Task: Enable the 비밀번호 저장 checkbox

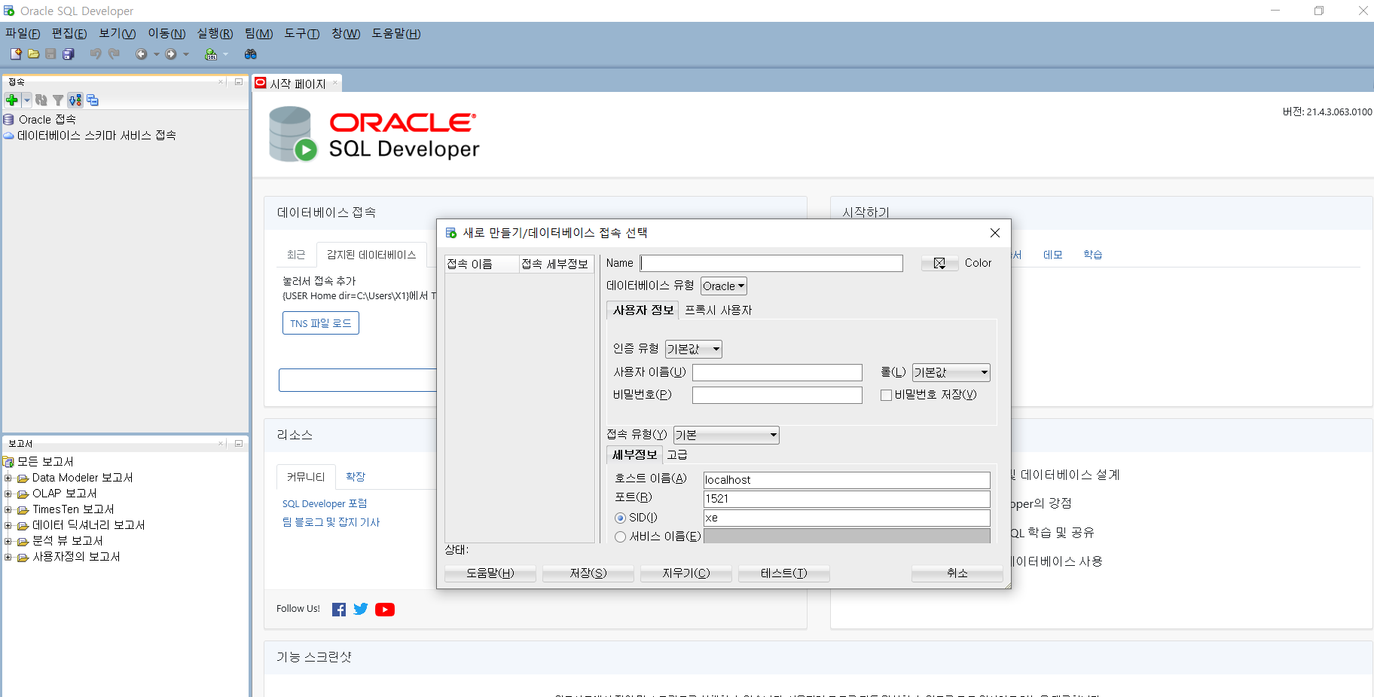Action: [887, 395]
